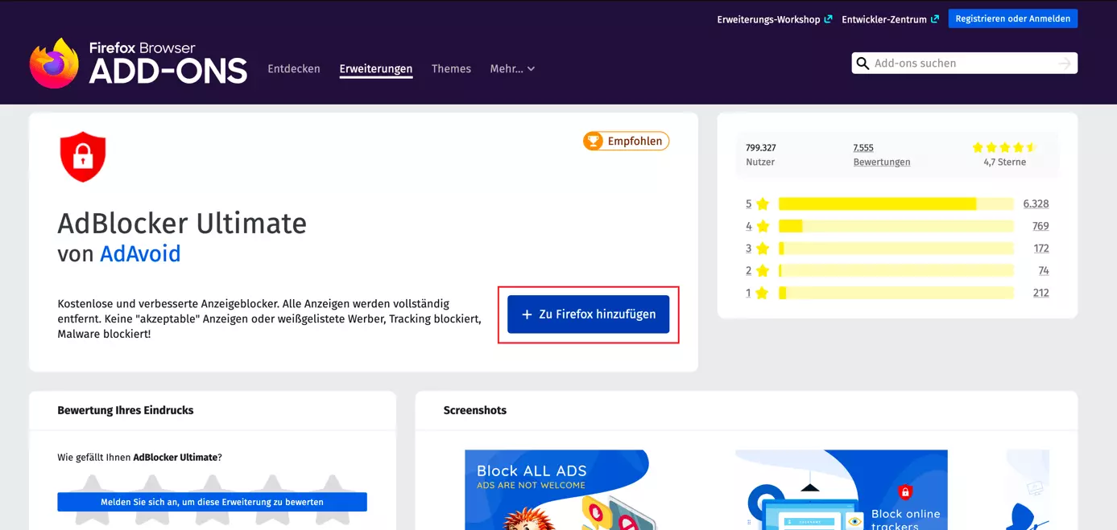Click the 799.327 Nutzer text

pyautogui.click(x=760, y=154)
